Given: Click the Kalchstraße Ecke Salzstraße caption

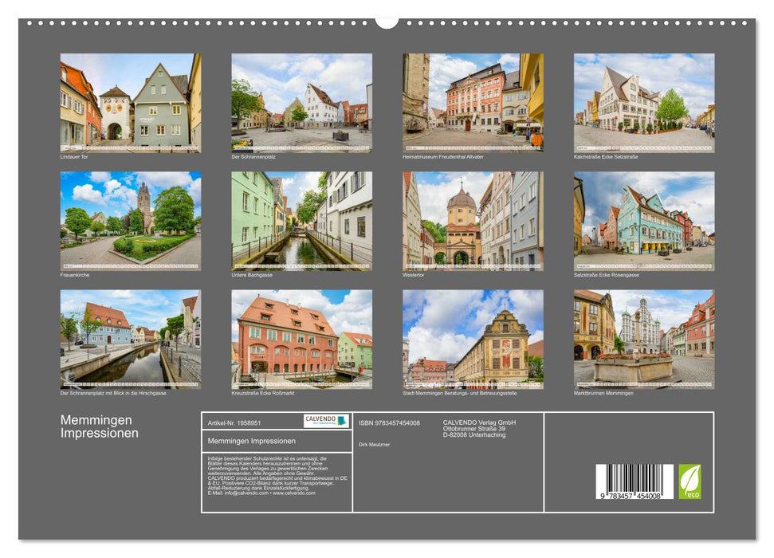Looking at the screenshot, I should (x=607, y=158).
